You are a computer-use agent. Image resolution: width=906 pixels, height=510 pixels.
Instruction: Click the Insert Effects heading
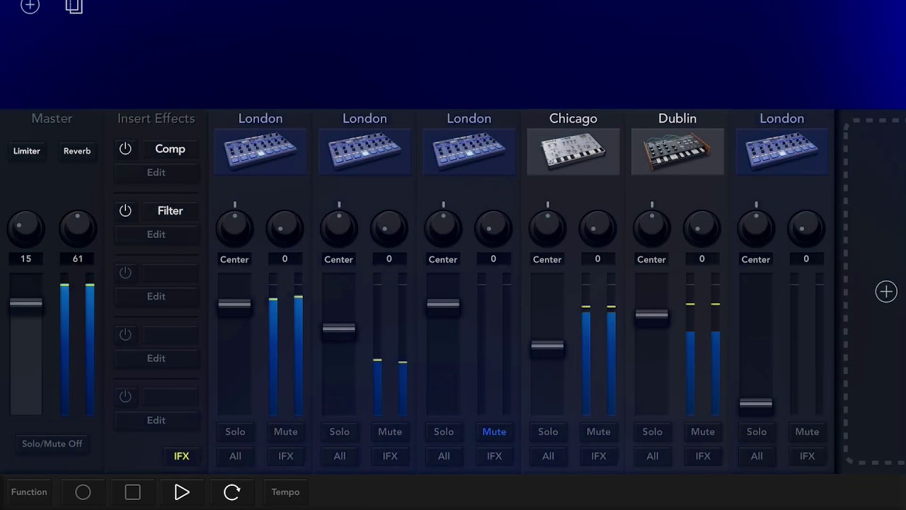[x=156, y=118]
